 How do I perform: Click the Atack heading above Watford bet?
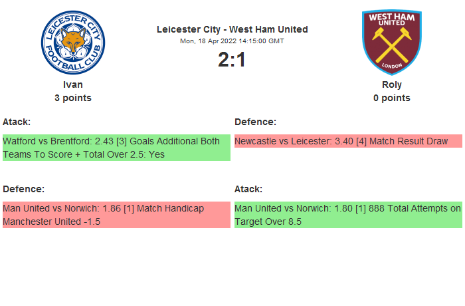click(17, 122)
